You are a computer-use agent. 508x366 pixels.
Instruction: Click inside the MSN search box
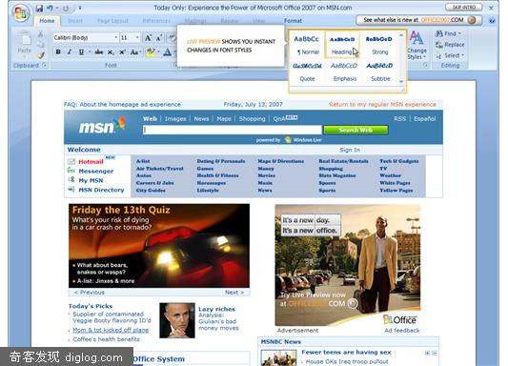pos(232,130)
